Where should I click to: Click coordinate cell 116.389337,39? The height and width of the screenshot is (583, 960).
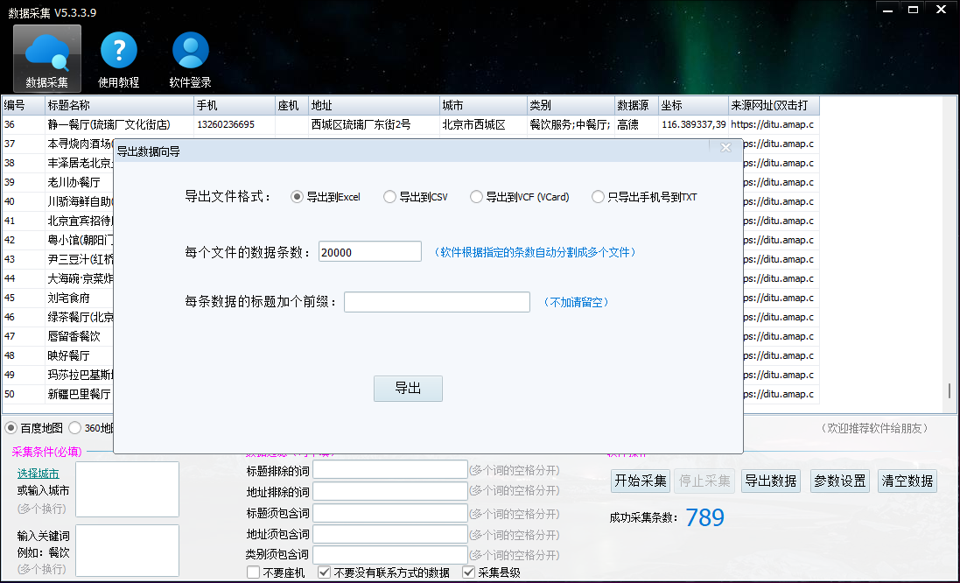[x=694, y=124]
